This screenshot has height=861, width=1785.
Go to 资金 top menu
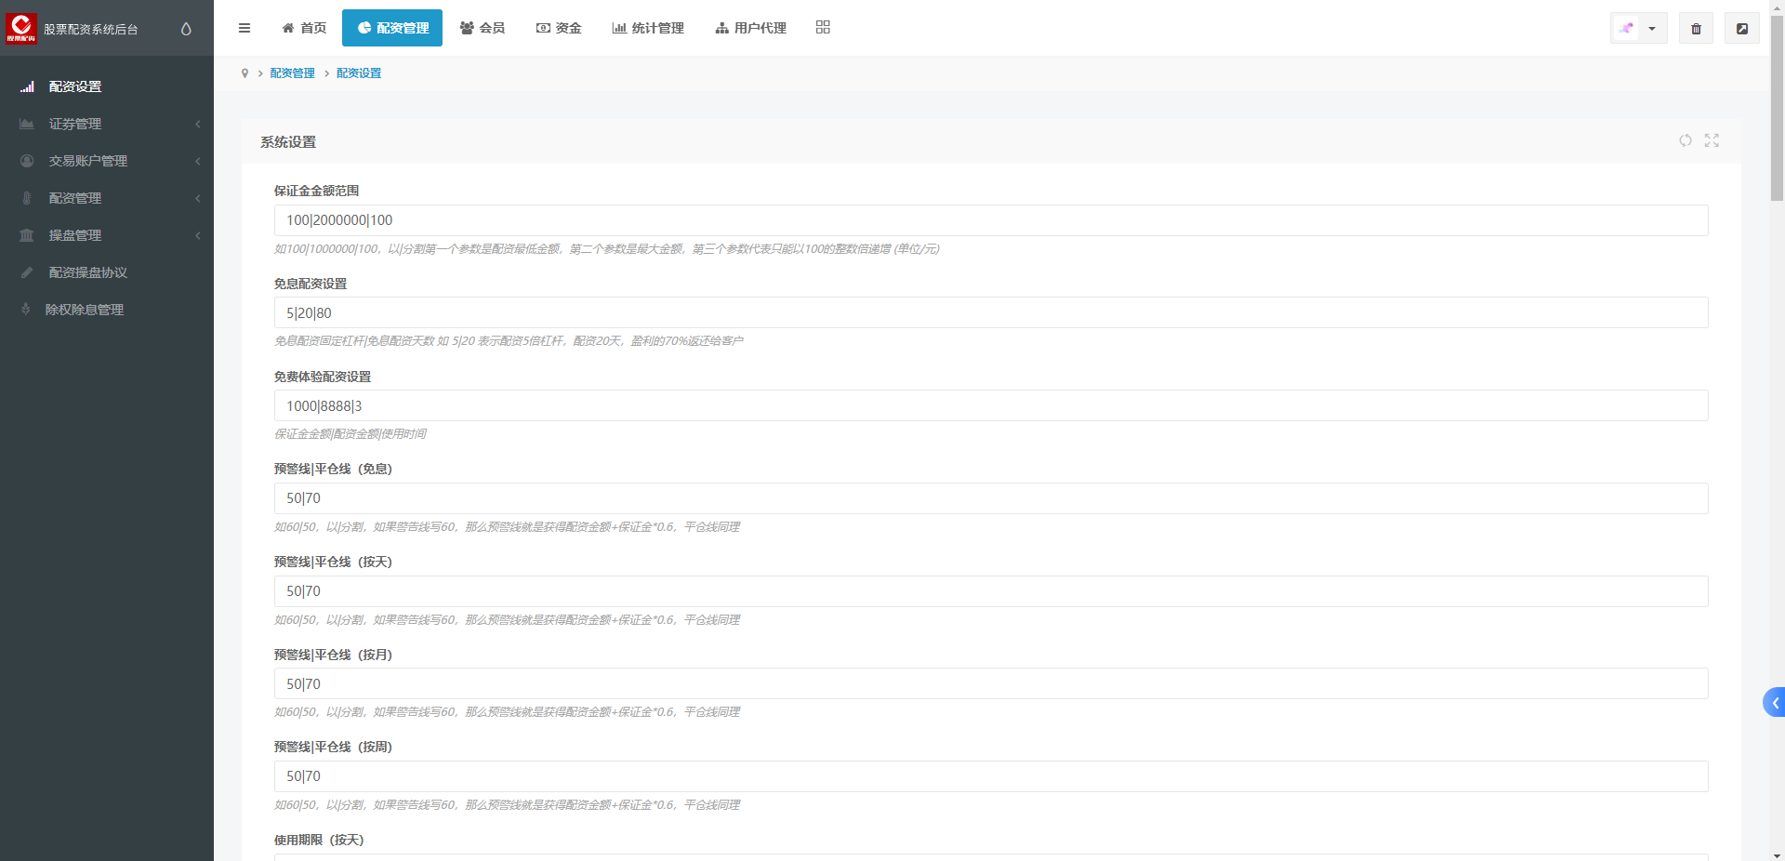[x=559, y=28]
